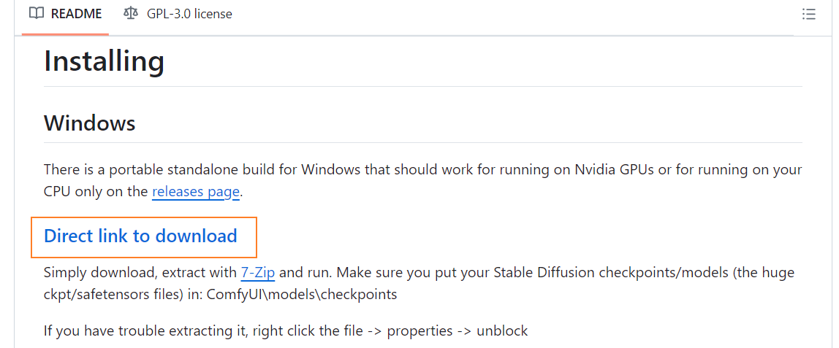The image size is (839, 348).
Task: Click the license scale icon
Action: tap(131, 14)
